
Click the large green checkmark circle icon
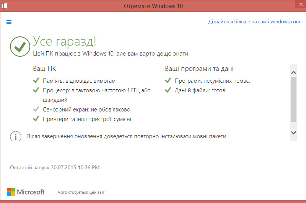pyautogui.click(x=20, y=46)
